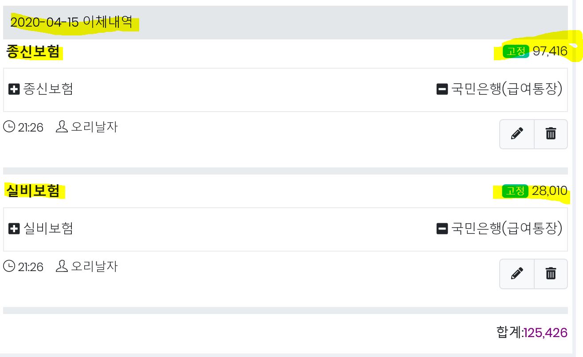
Task: Click the minus icon in 실비보험 account row
Action: (442, 229)
